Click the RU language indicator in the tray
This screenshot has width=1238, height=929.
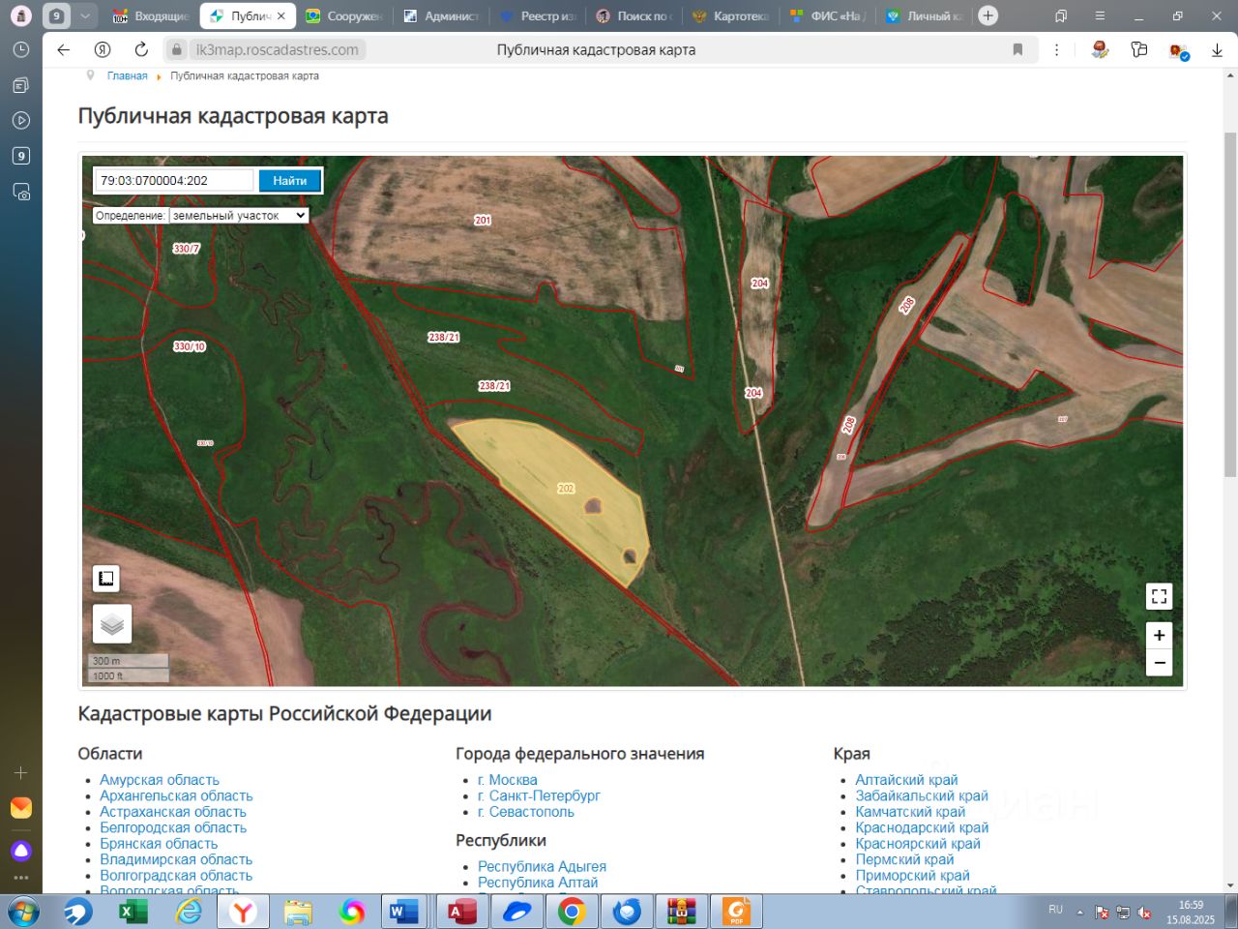tap(1055, 910)
